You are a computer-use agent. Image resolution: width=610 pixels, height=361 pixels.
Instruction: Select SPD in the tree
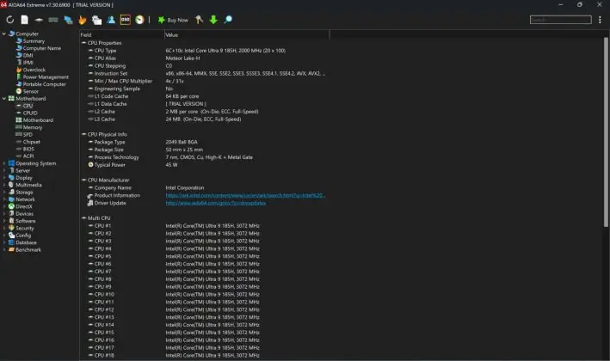coord(28,135)
